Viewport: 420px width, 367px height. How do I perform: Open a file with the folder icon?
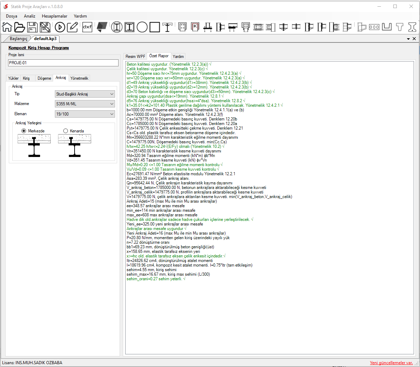click(x=20, y=27)
